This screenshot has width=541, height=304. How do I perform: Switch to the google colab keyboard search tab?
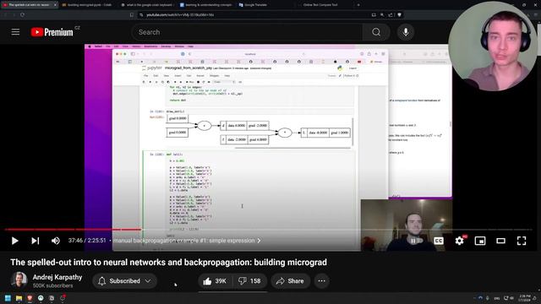pyautogui.click(x=148, y=5)
